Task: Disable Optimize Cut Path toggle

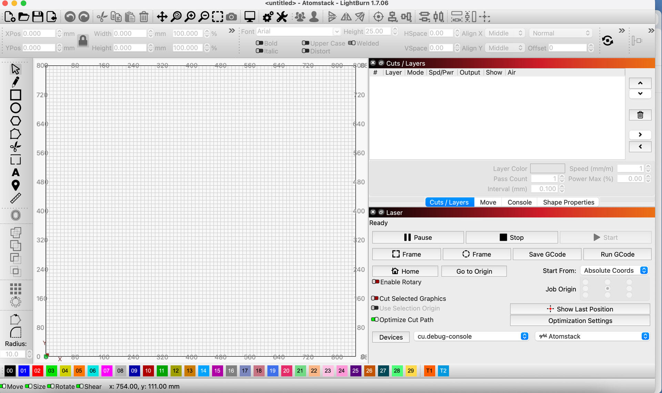Action: (375, 320)
